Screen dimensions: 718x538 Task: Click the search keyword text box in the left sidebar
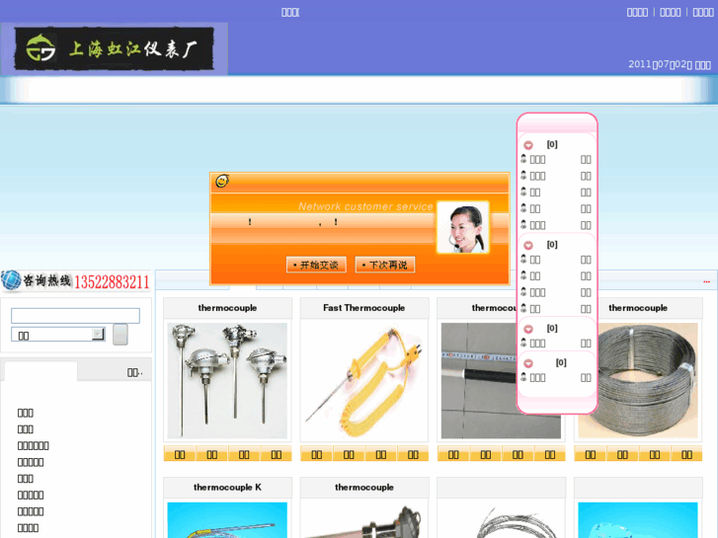[76, 316]
